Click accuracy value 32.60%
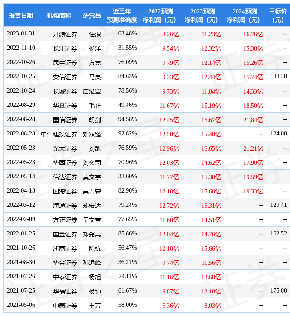This screenshot has height=316, width=290. click(x=127, y=177)
